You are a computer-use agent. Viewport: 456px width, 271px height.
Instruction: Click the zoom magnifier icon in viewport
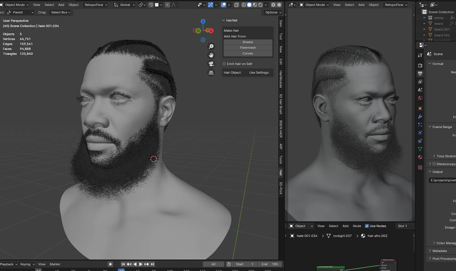click(x=211, y=46)
